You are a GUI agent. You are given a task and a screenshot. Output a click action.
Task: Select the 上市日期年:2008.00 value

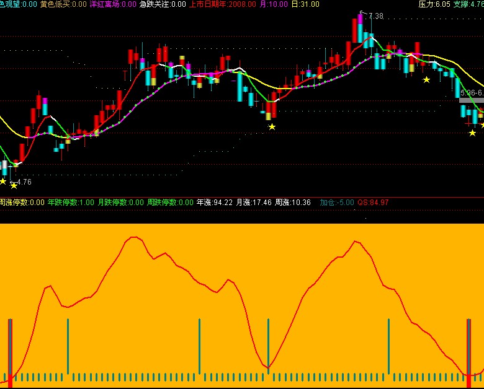pyautogui.click(x=223, y=4)
